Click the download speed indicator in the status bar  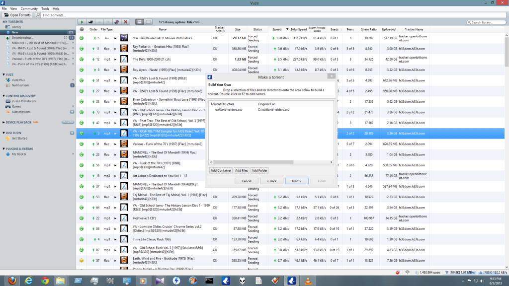pyautogui.click(x=460, y=273)
